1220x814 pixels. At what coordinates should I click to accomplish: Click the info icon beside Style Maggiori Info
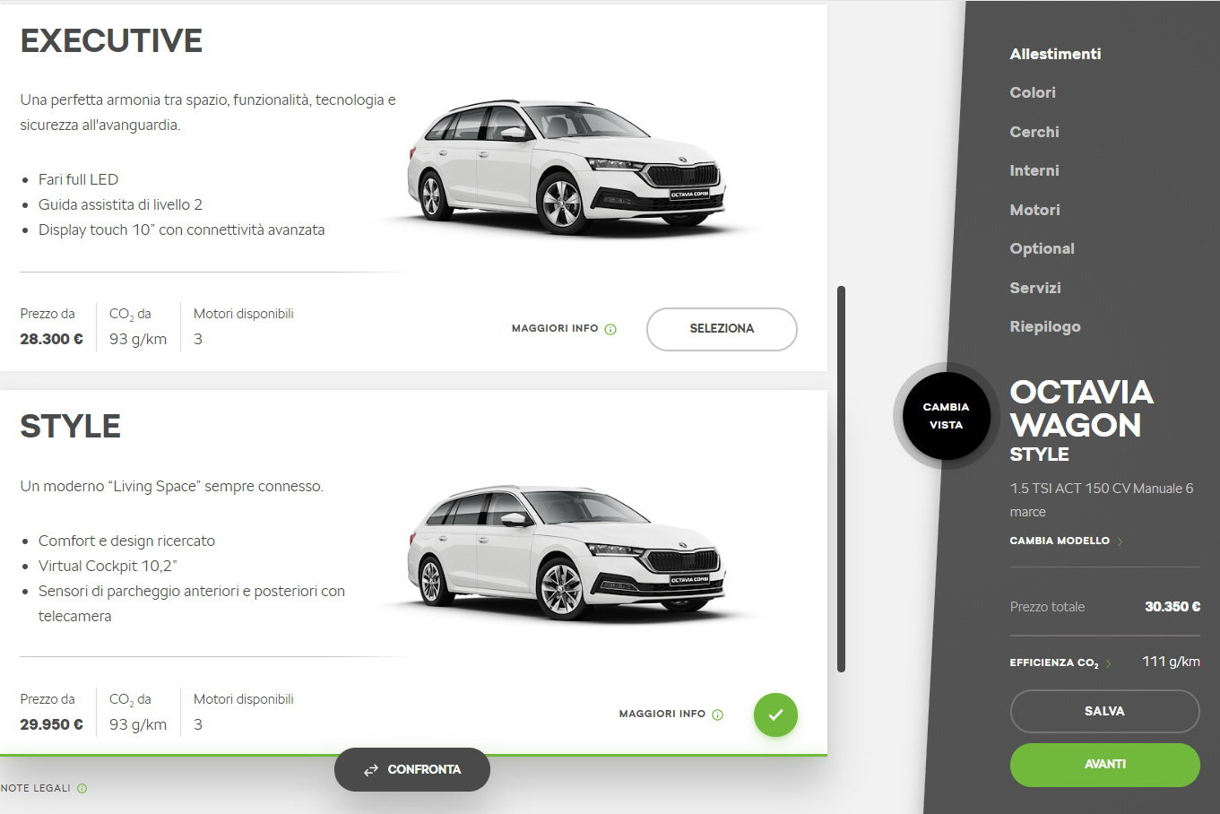point(717,714)
